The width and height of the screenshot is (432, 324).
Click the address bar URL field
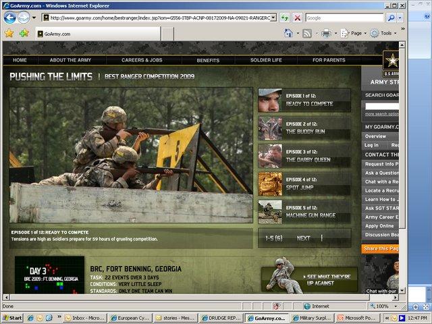tap(156, 18)
